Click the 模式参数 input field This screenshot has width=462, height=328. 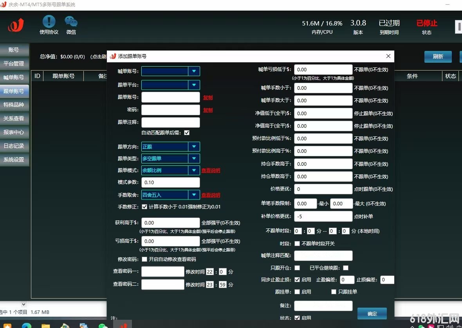pos(170,182)
